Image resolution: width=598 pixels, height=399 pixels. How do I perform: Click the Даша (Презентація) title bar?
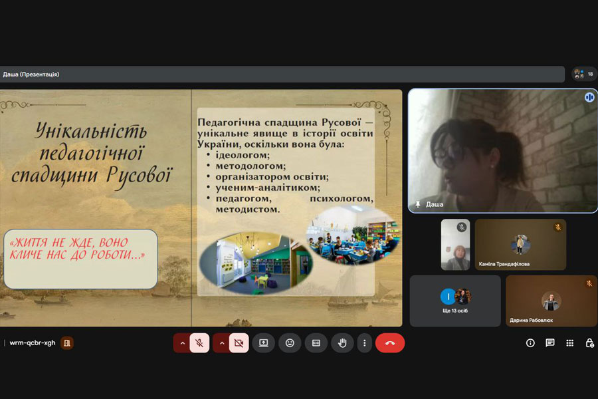coord(282,74)
